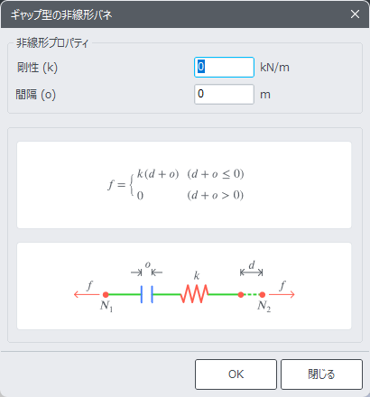The width and height of the screenshot is (370, 397).
Task: Close the dialog with the title bar X
Action: pos(355,14)
